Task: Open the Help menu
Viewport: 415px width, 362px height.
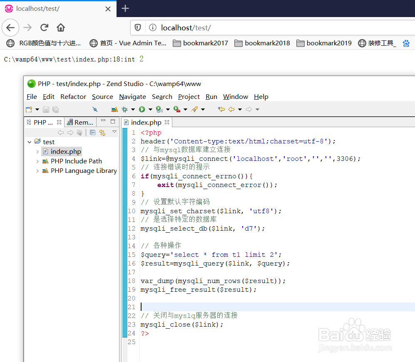Action: tap(261, 97)
